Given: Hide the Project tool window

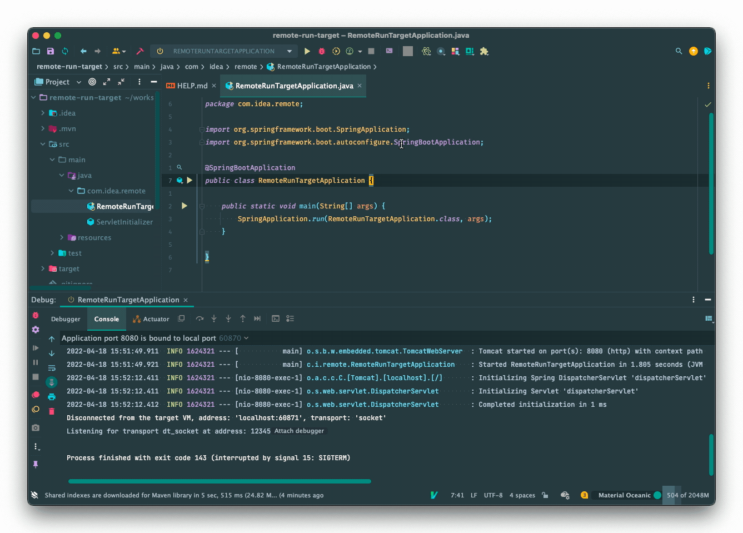Looking at the screenshot, I should (154, 82).
